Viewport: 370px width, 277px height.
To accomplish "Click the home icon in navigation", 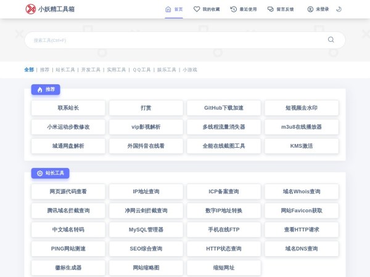I will click(x=168, y=9).
